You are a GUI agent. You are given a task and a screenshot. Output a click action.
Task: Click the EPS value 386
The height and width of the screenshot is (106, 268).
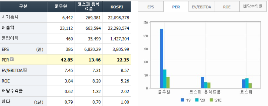[69, 49]
